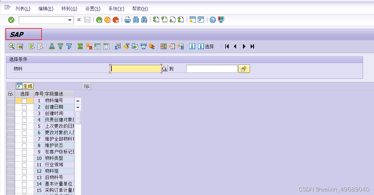Check the selection box for 基本计量单位

pyautogui.click(x=24, y=184)
